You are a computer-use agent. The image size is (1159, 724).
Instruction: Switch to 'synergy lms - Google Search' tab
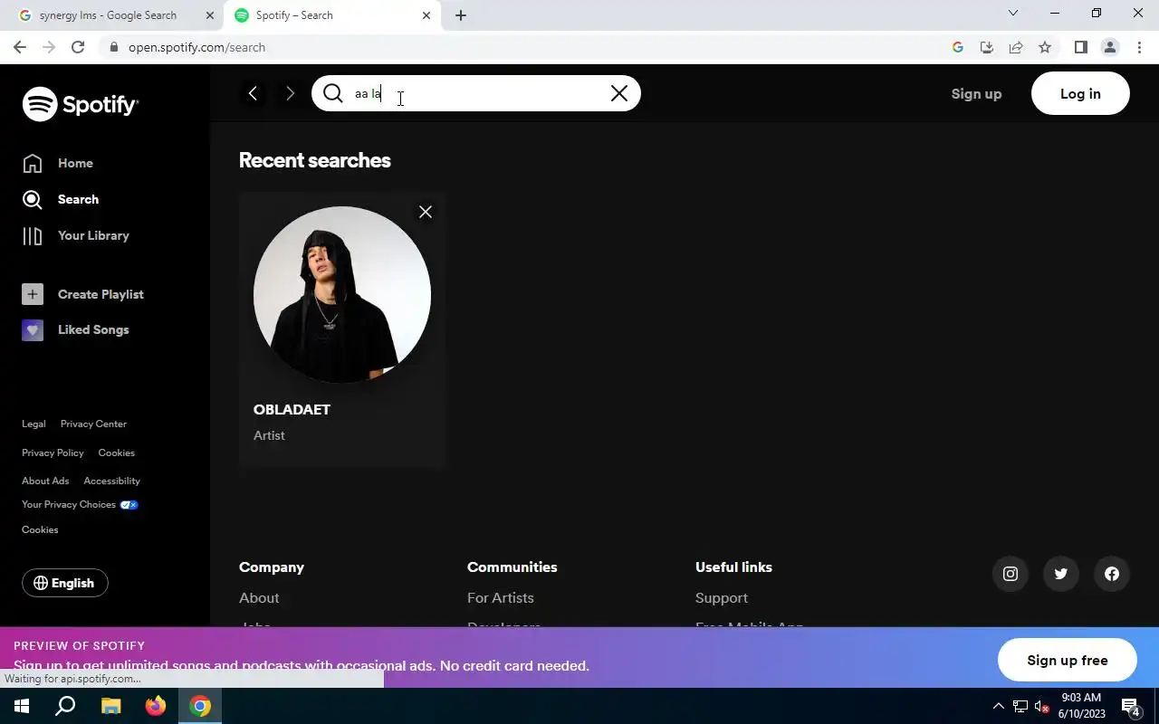(114, 15)
